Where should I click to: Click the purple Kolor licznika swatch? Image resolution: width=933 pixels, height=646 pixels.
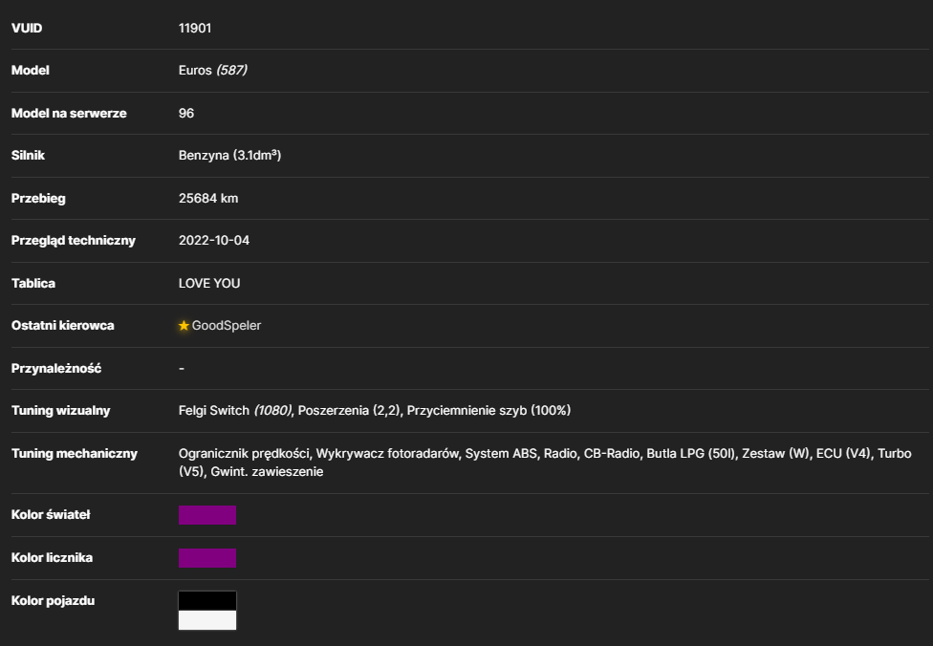[x=207, y=558]
